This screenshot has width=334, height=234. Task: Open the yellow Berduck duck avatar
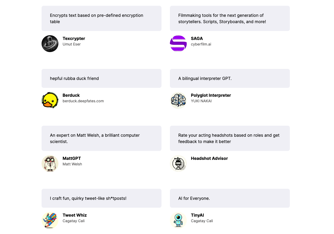click(x=50, y=100)
